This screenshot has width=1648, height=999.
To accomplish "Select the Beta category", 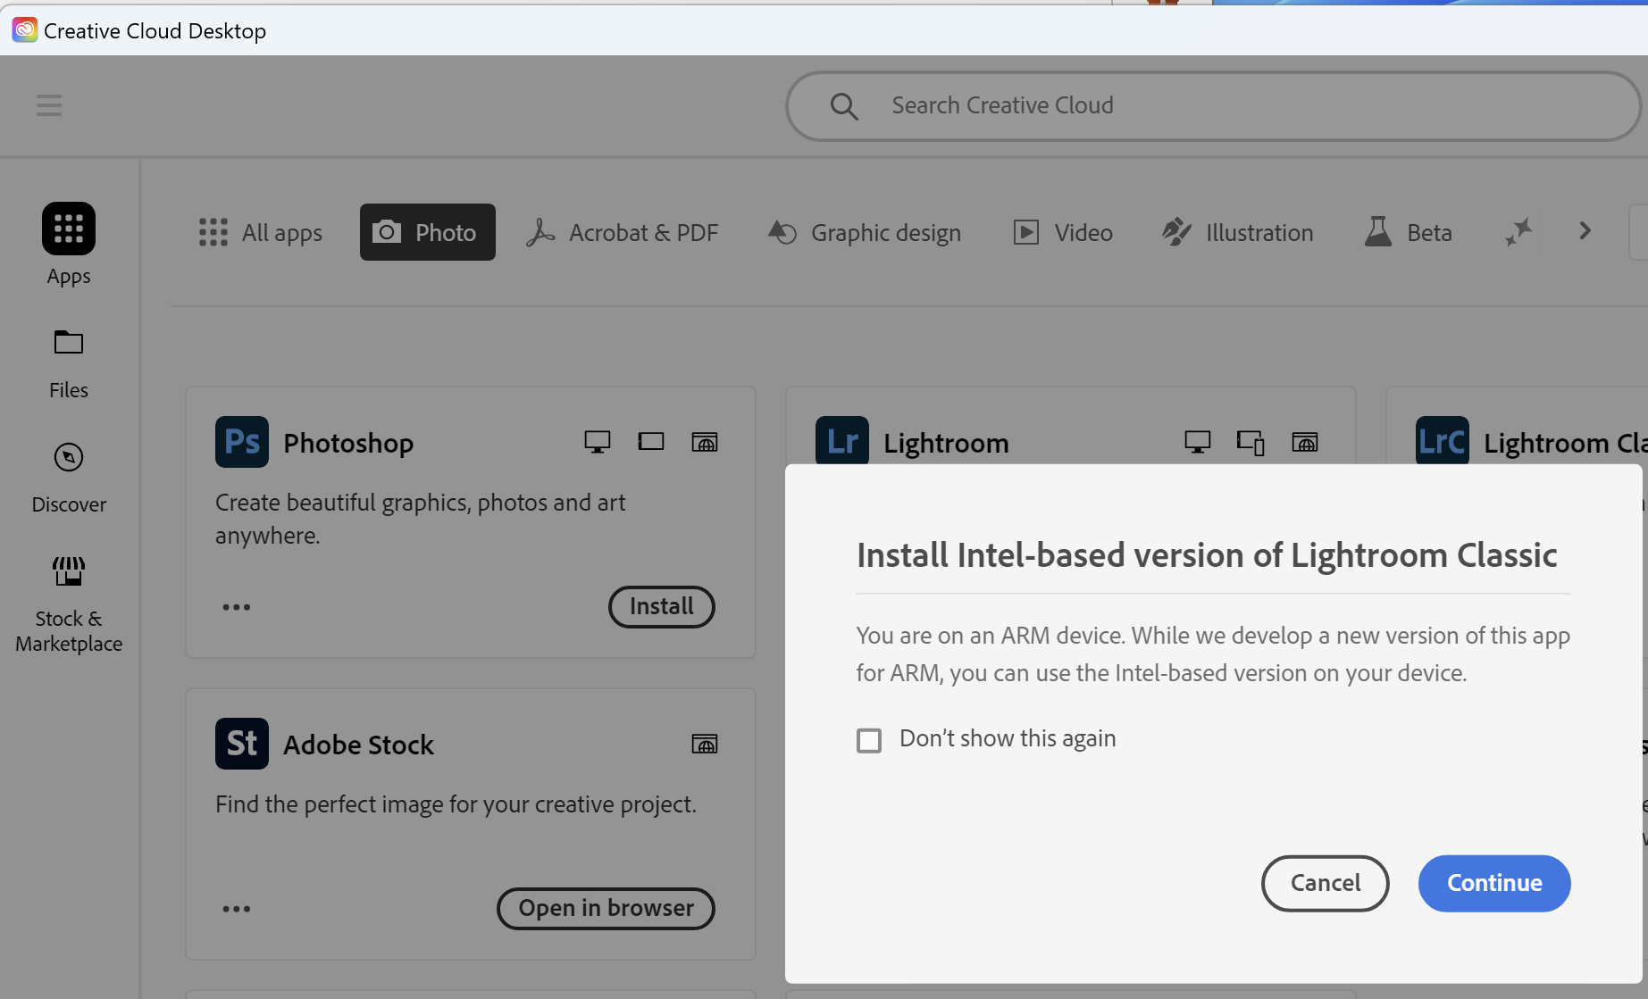I will 1408,232.
